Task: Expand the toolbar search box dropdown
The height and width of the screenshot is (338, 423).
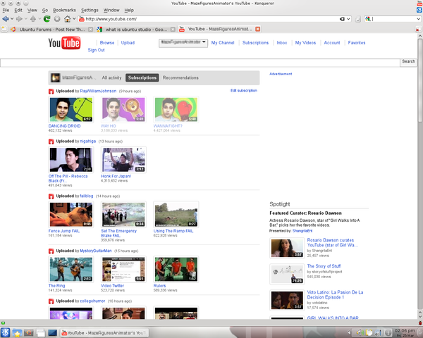Action: click(x=418, y=19)
